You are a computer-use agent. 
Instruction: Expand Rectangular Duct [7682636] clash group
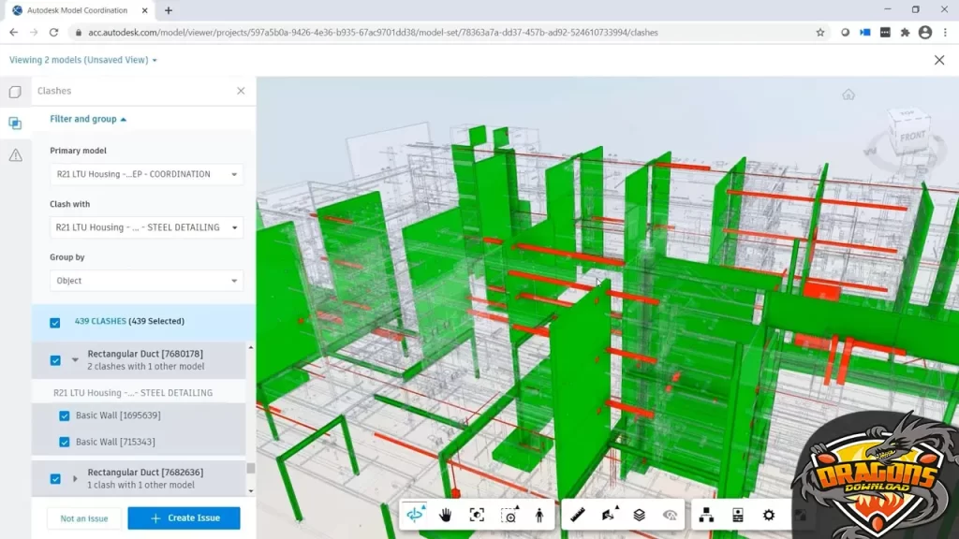pyautogui.click(x=75, y=477)
